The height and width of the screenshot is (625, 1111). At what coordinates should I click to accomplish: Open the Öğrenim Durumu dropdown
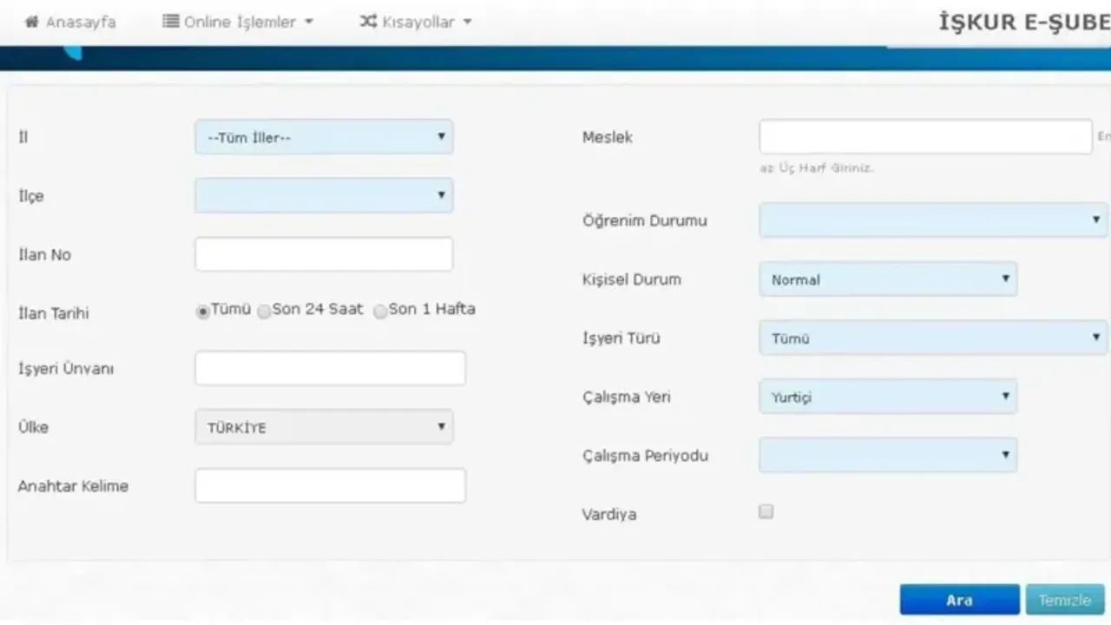[933, 220]
